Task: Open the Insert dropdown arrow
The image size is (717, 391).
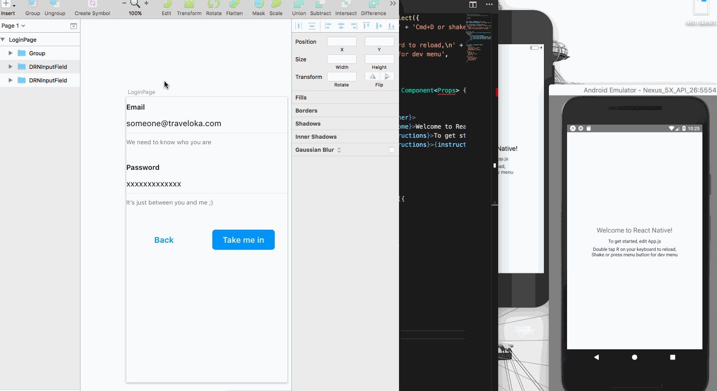Action: click(x=14, y=6)
